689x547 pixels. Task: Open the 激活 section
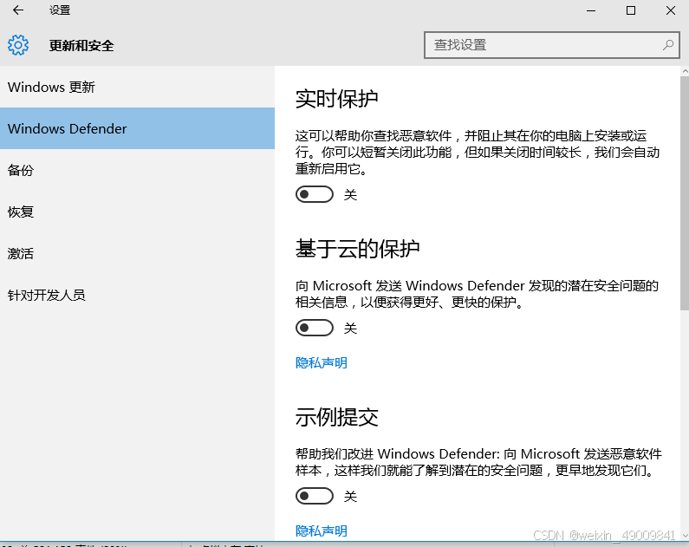pyautogui.click(x=137, y=253)
